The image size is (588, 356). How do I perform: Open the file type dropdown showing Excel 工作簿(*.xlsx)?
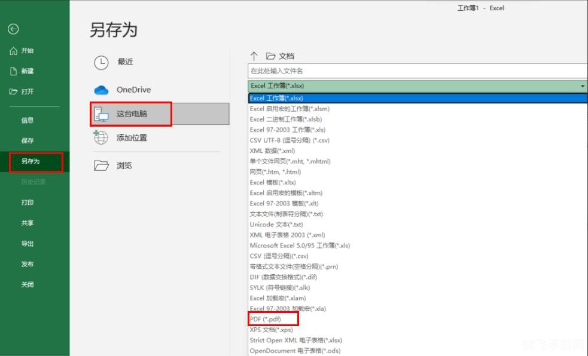click(583, 85)
